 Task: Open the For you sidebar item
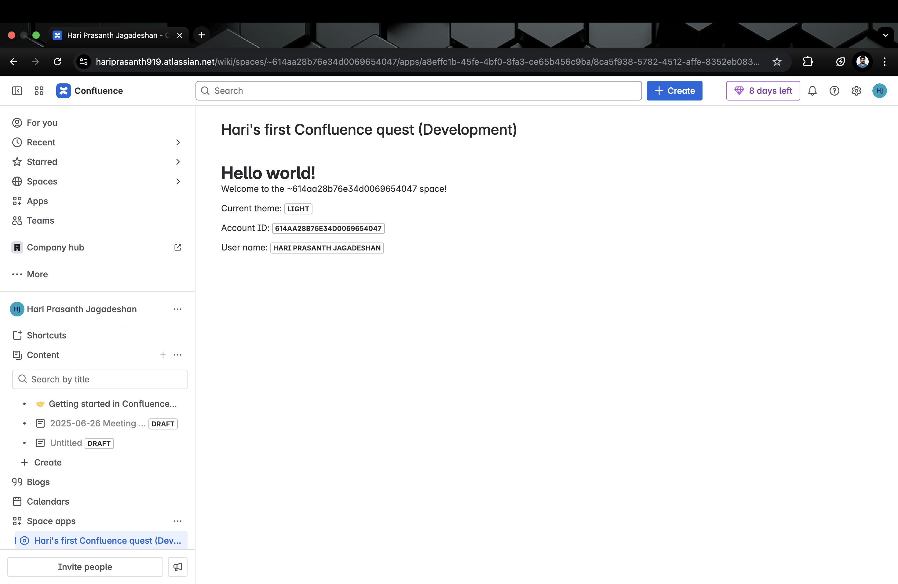coord(42,122)
